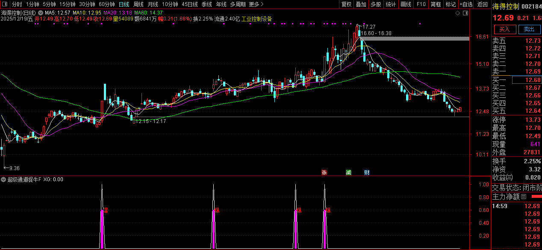
Task: Click the 海得控制 stock name header
Action: click(x=506, y=6)
